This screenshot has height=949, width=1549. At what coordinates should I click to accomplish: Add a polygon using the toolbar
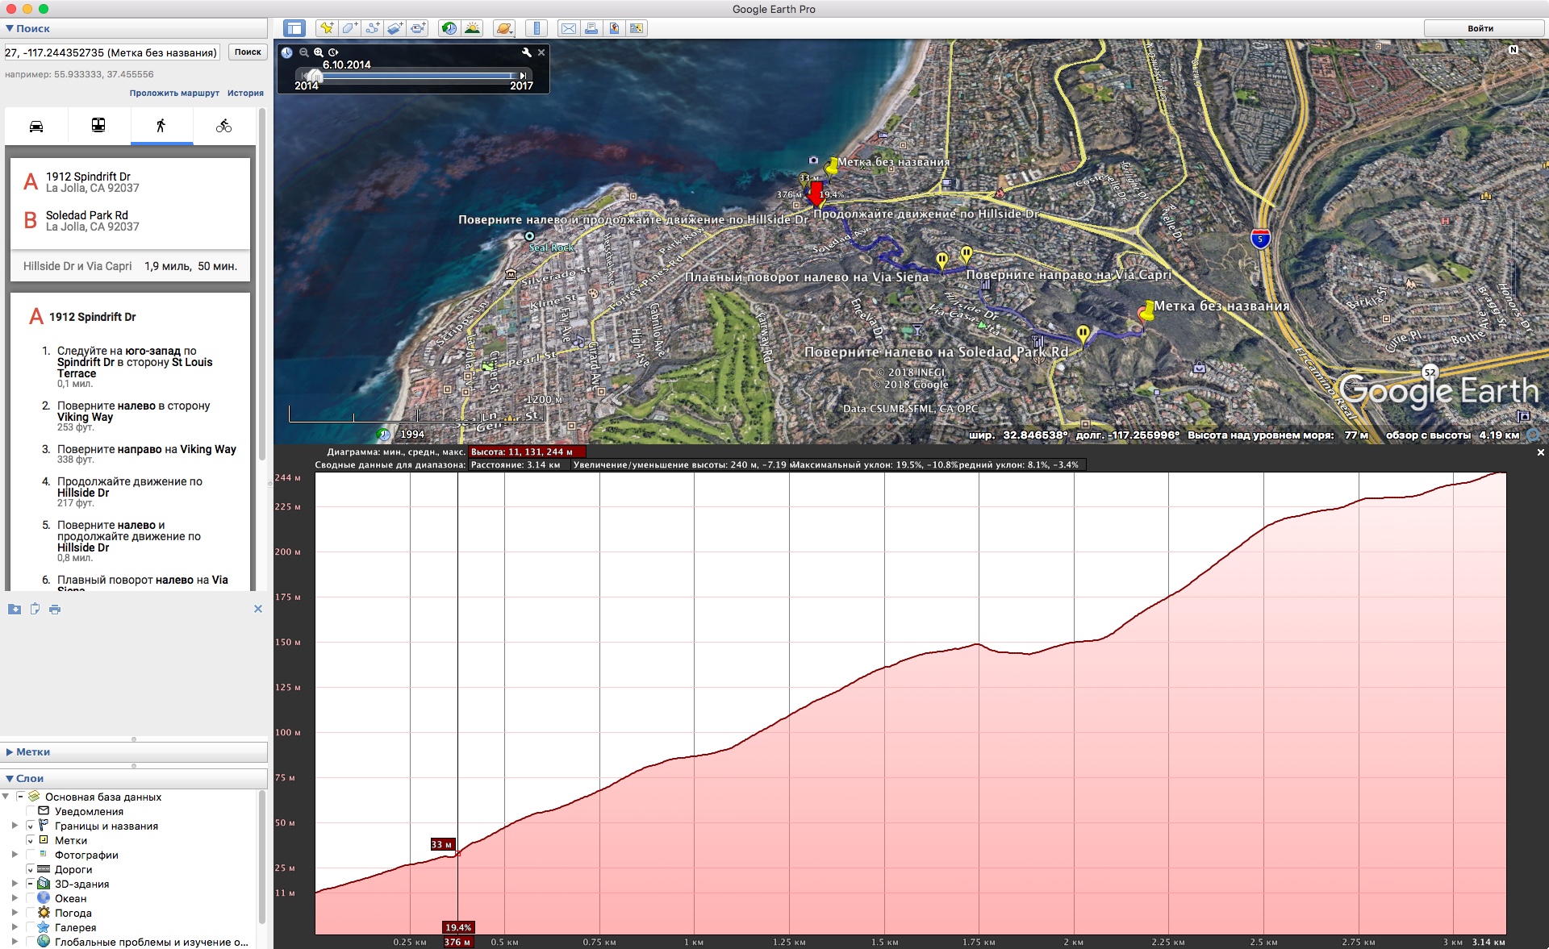pos(349,28)
